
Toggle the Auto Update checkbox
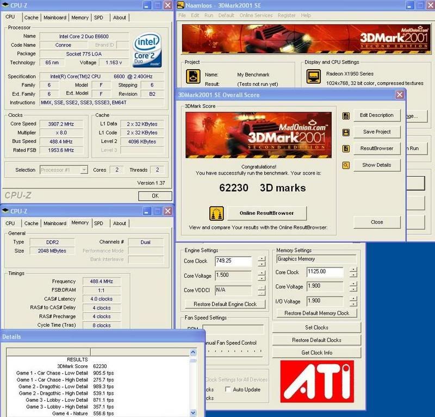(x=228, y=389)
